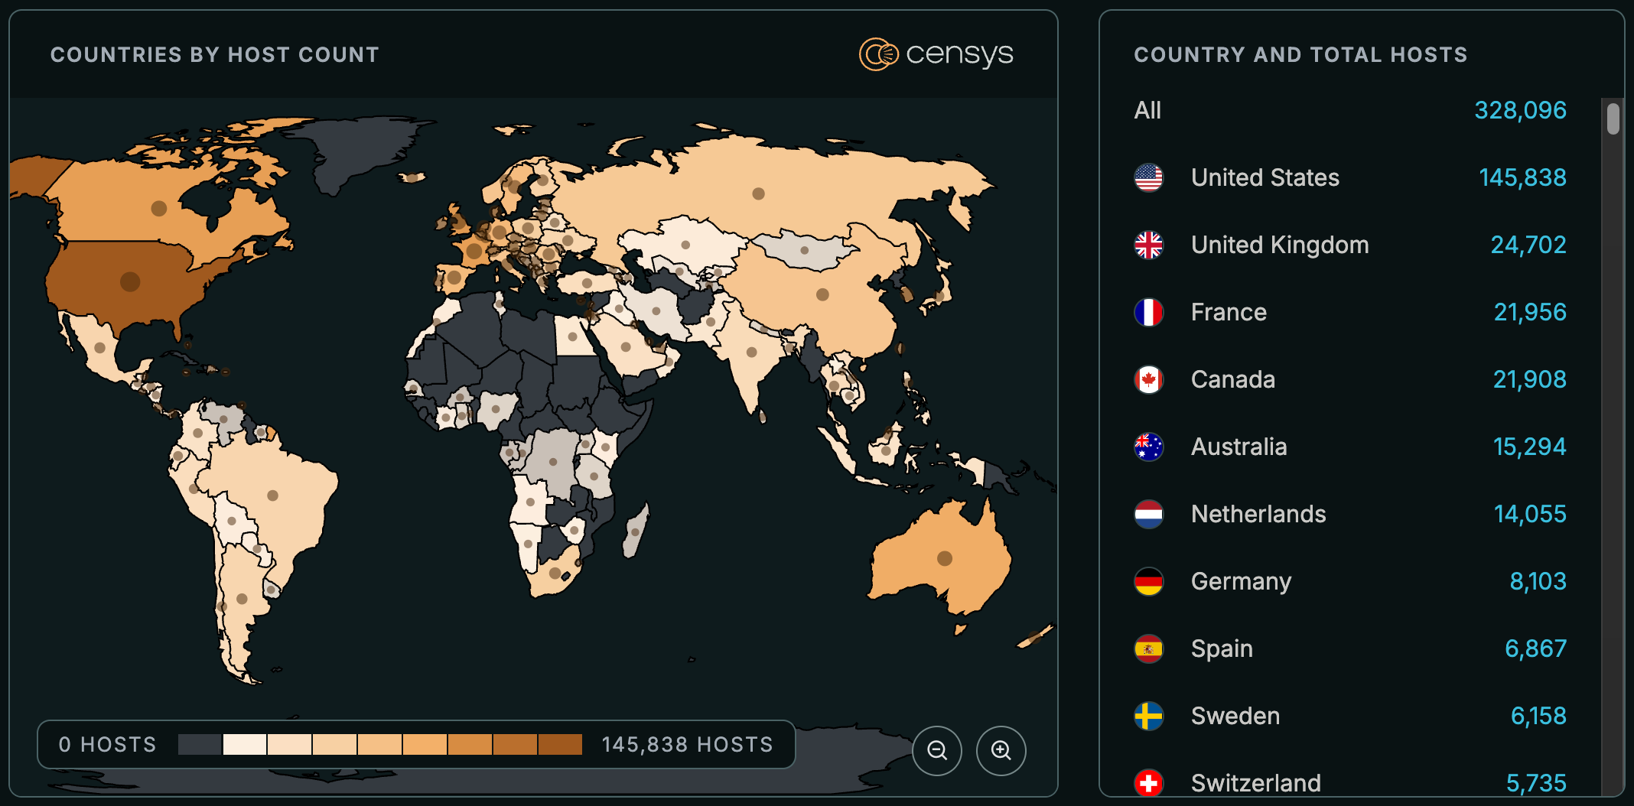Click China on the world map
The width and height of the screenshot is (1634, 806).
click(x=822, y=294)
